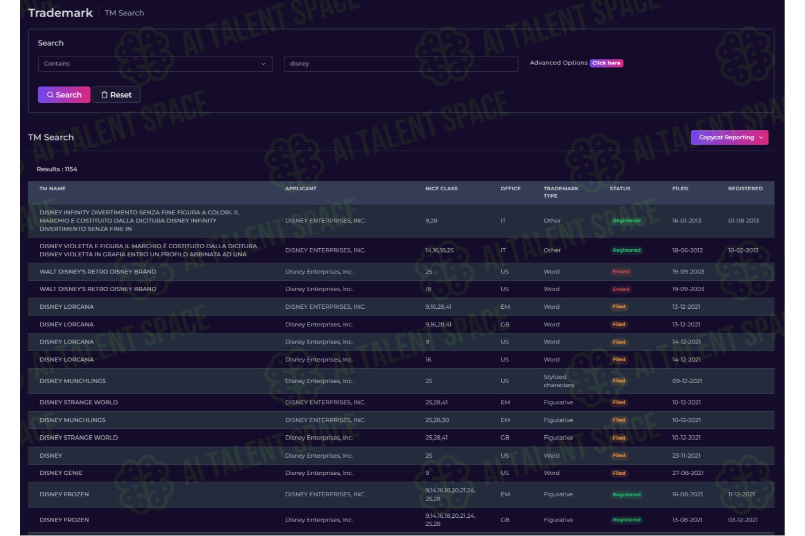Viewport: 805px width, 536px height.
Task: Open DISNEY LORCANA row with office EM
Action: click(x=401, y=307)
